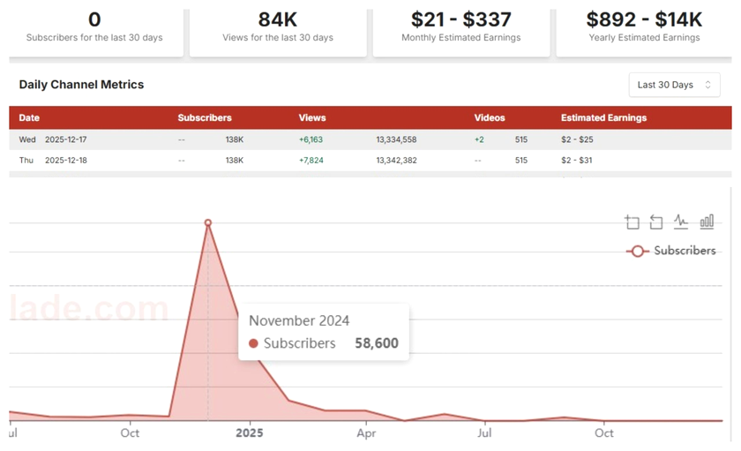
Task: Click the Estimated Earnings column header
Action: click(x=603, y=117)
